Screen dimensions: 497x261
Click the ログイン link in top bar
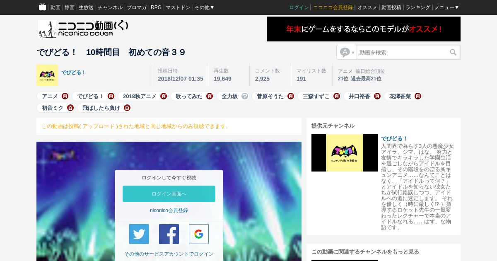[299, 7]
